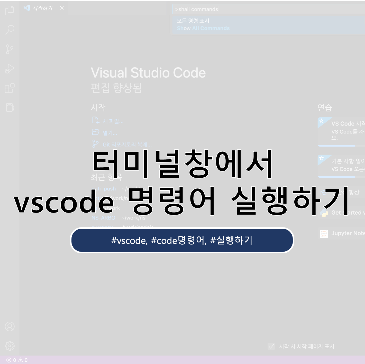
Task: Open the VS Code 시작 walkthrough card
Action: [x=341, y=132]
